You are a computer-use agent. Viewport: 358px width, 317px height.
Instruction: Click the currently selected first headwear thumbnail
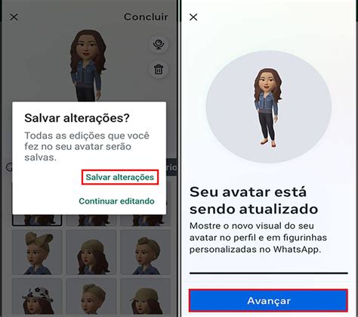point(37,220)
